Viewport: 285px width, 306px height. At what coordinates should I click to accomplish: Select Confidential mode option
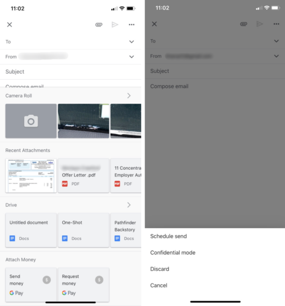pyautogui.click(x=172, y=253)
